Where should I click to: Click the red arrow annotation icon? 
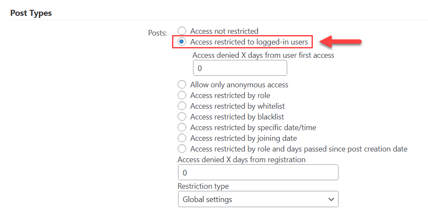(340, 42)
